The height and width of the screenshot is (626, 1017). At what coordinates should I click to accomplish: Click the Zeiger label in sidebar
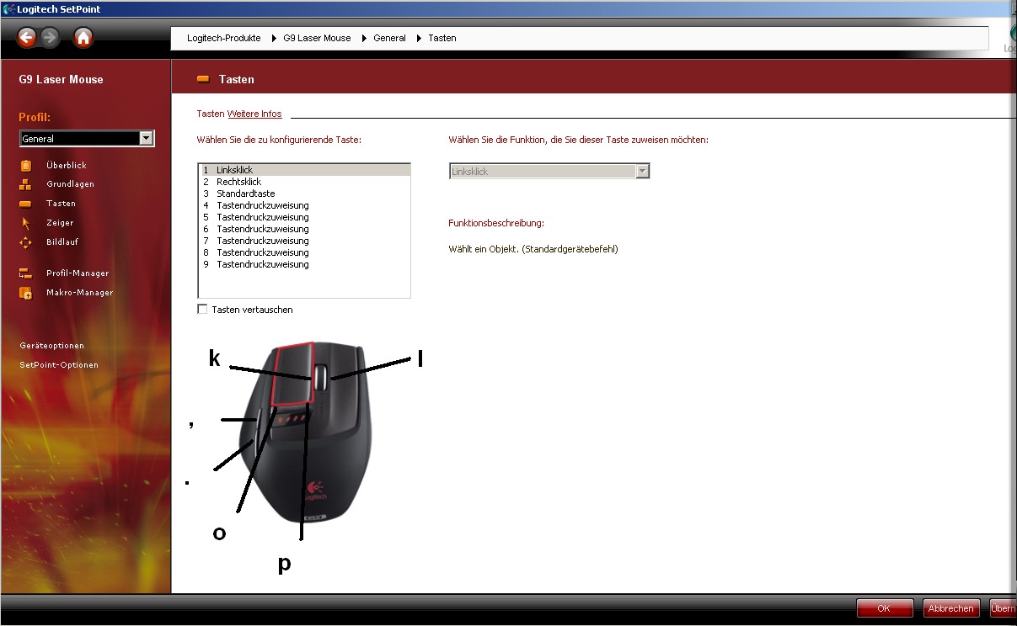click(60, 223)
